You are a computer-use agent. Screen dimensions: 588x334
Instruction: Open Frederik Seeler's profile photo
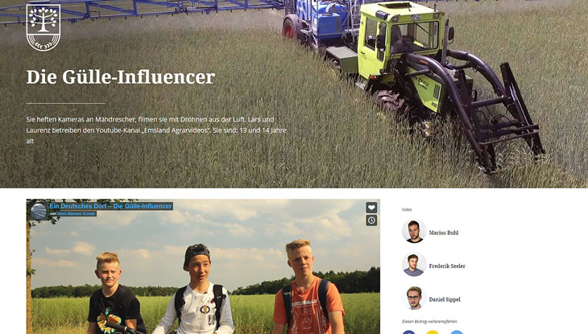pyautogui.click(x=414, y=265)
